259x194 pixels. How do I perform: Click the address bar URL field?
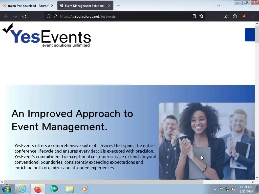point(125,16)
